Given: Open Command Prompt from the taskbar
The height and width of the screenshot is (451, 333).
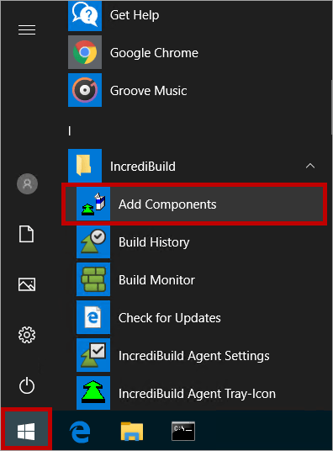Looking at the screenshot, I should click(x=183, y=431).
